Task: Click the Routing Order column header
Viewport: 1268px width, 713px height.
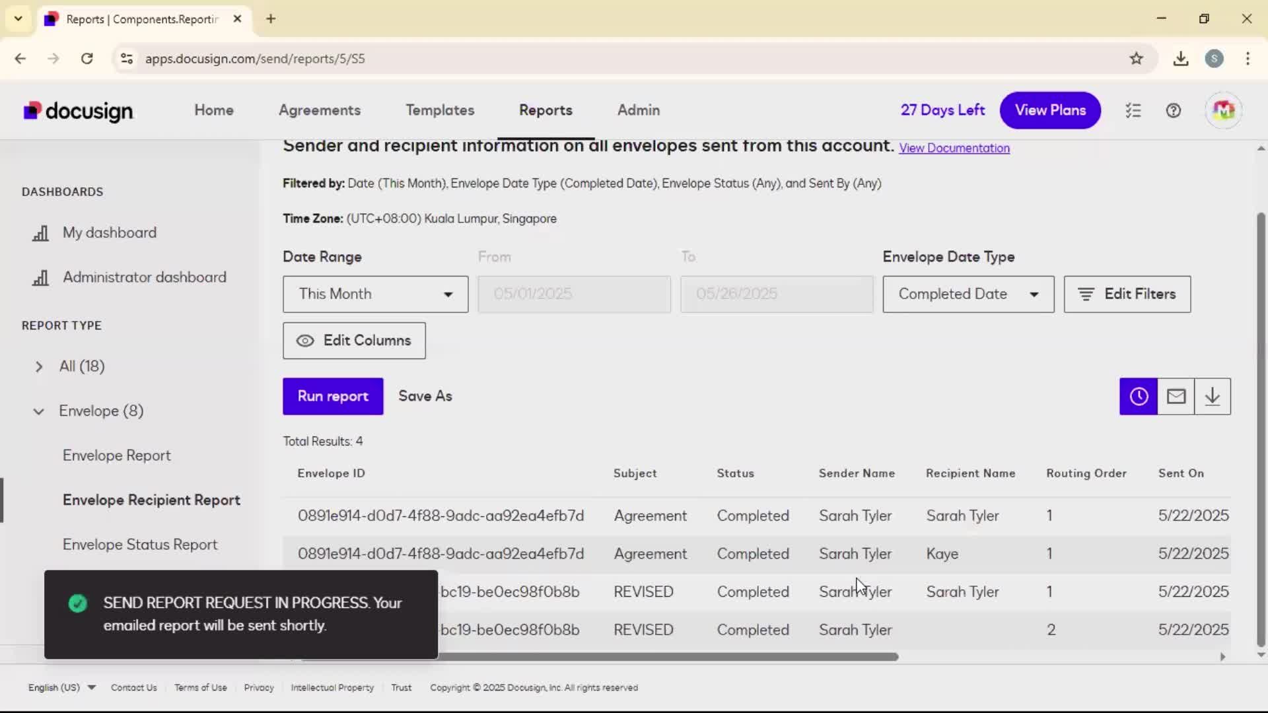Action: (x=1086, y=473)
